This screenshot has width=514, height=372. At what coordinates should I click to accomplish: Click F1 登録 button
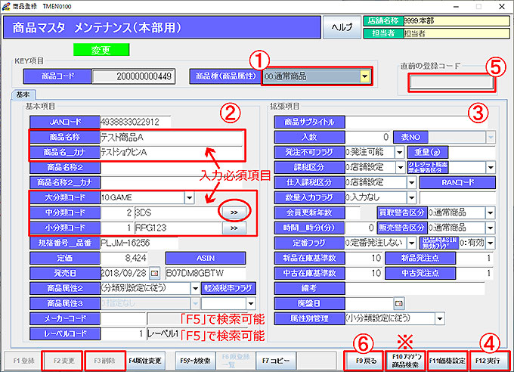pyautogui.click(x=24, y=361)
